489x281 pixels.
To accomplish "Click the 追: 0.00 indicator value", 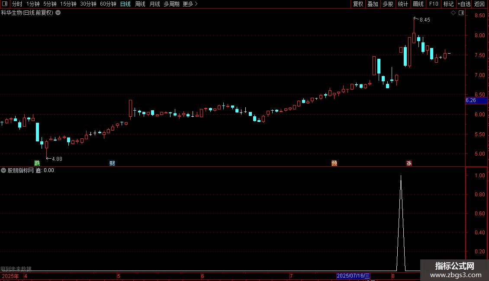I will [45, 170].
